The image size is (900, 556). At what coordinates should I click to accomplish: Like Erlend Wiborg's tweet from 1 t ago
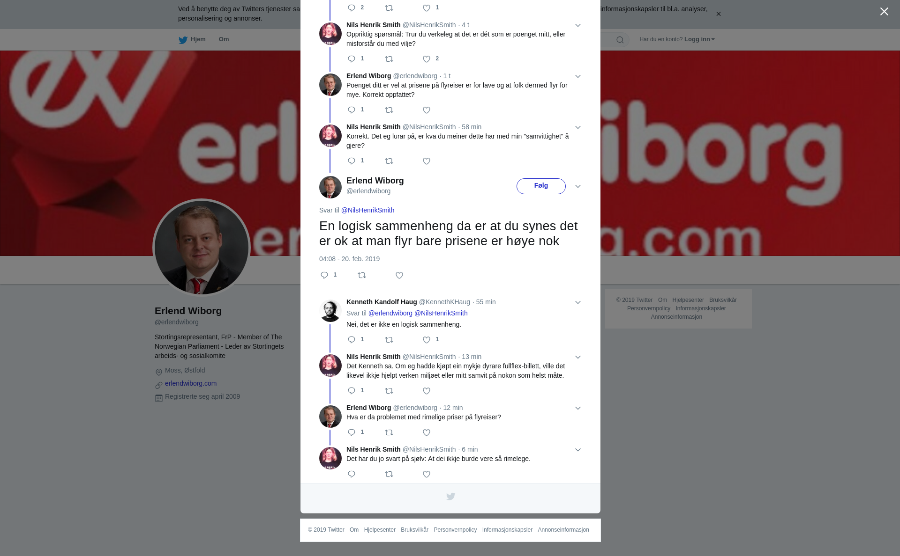coord(427,110)
